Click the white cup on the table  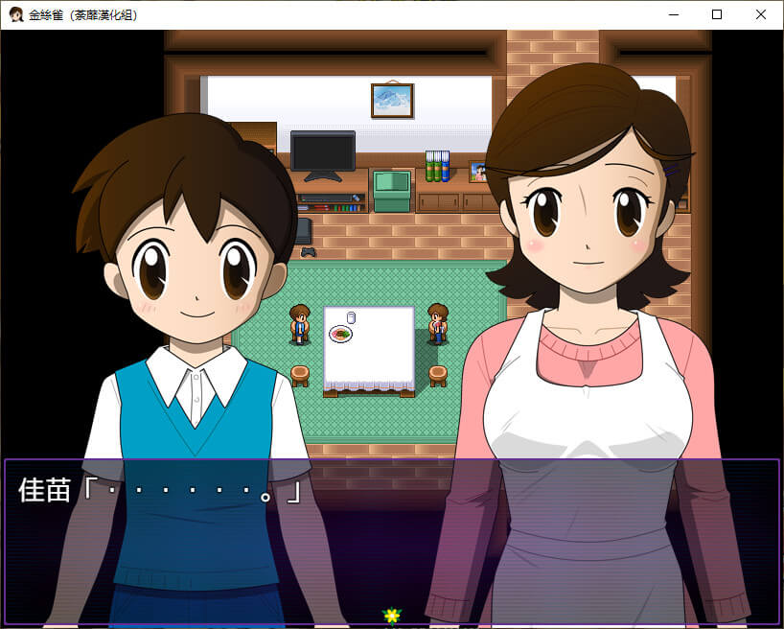tap(351, 317)
